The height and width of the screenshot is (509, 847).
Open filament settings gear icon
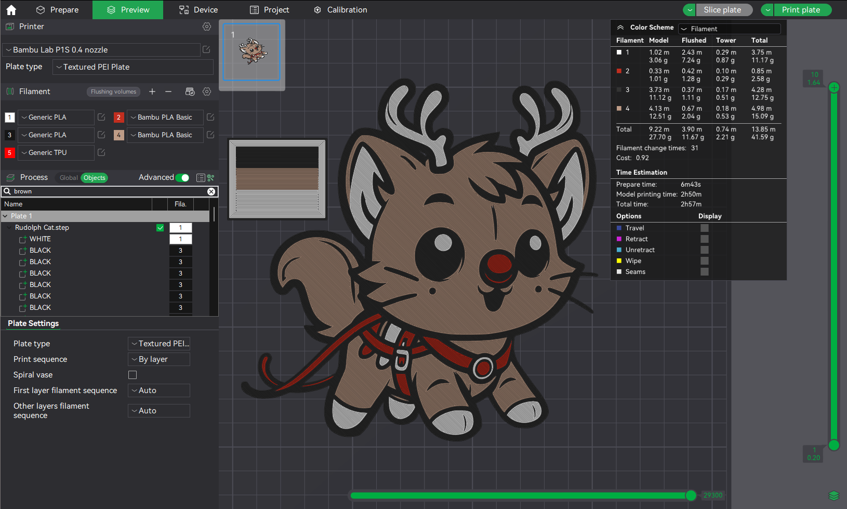click(x=207, y=92)
